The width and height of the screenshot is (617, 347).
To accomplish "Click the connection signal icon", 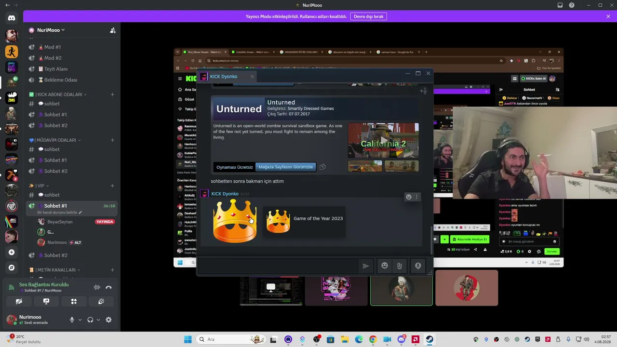I will click(x=12, y=287).
